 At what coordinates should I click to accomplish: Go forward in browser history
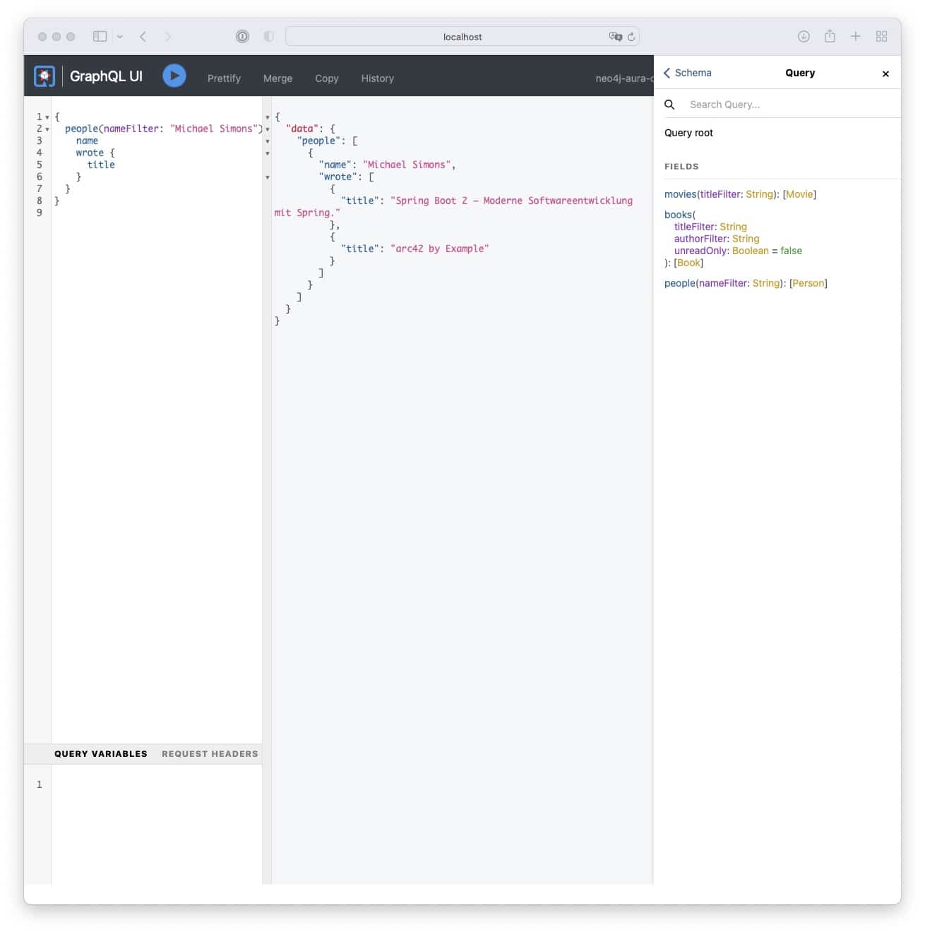168,37
